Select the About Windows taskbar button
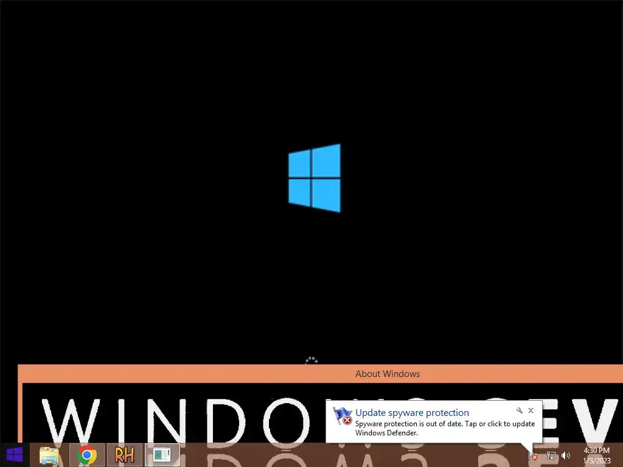 (x=162, y=455)
